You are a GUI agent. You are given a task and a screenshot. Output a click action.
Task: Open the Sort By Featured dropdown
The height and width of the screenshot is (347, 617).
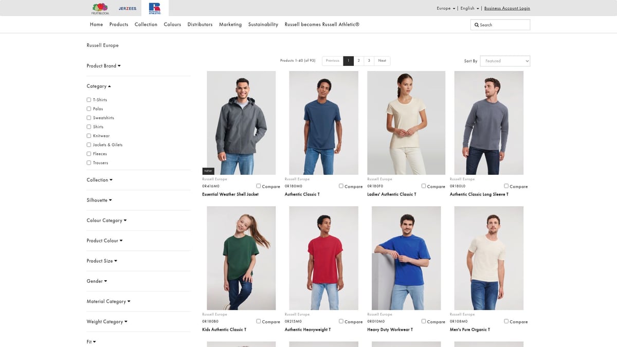coord(505,61)
